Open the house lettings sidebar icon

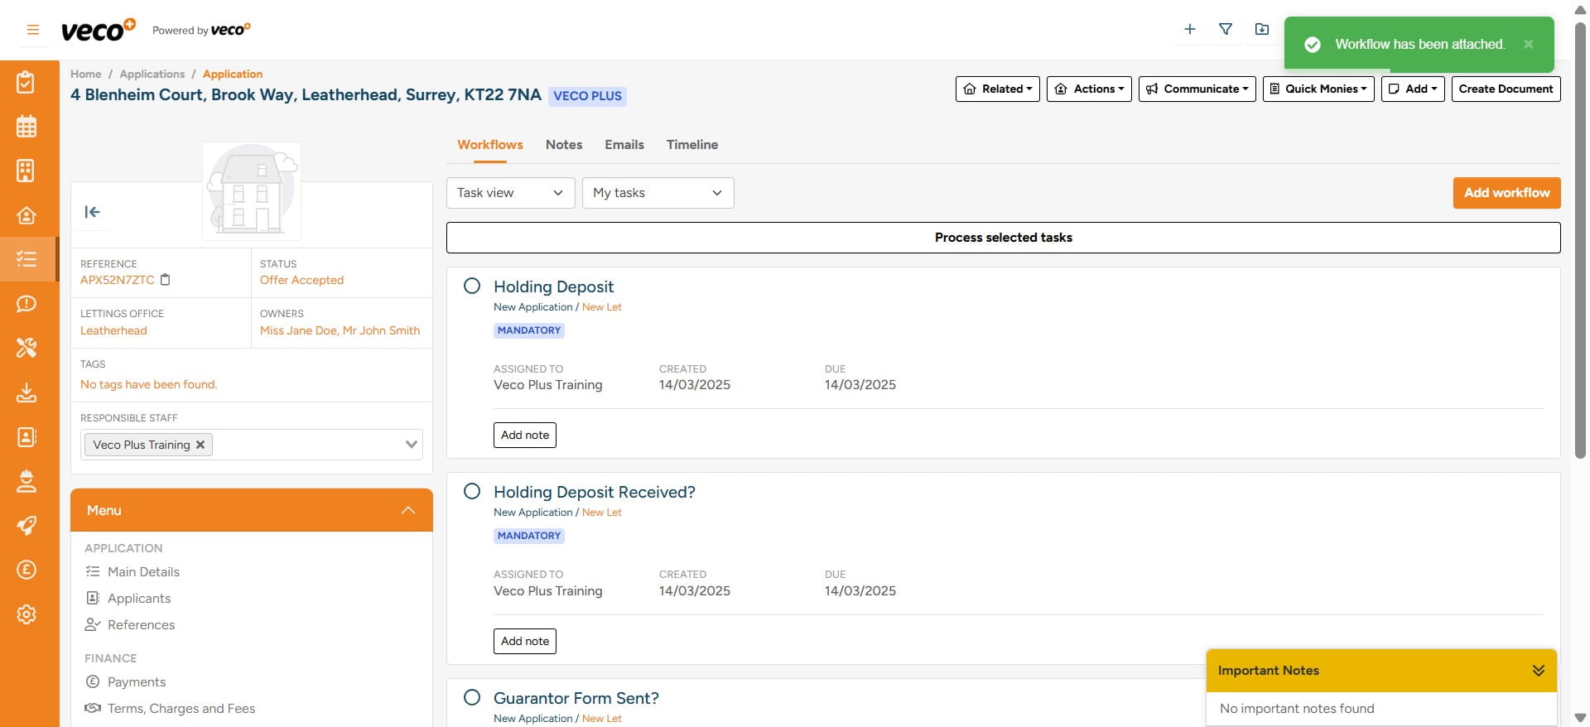26,215
